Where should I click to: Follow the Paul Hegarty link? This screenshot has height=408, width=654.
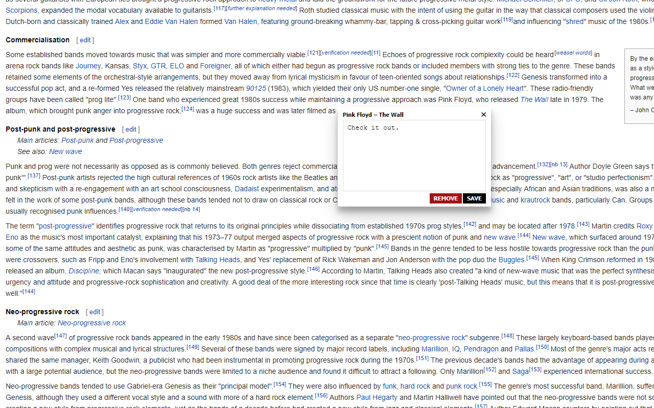pyautogui.click(x=377, y=397)
